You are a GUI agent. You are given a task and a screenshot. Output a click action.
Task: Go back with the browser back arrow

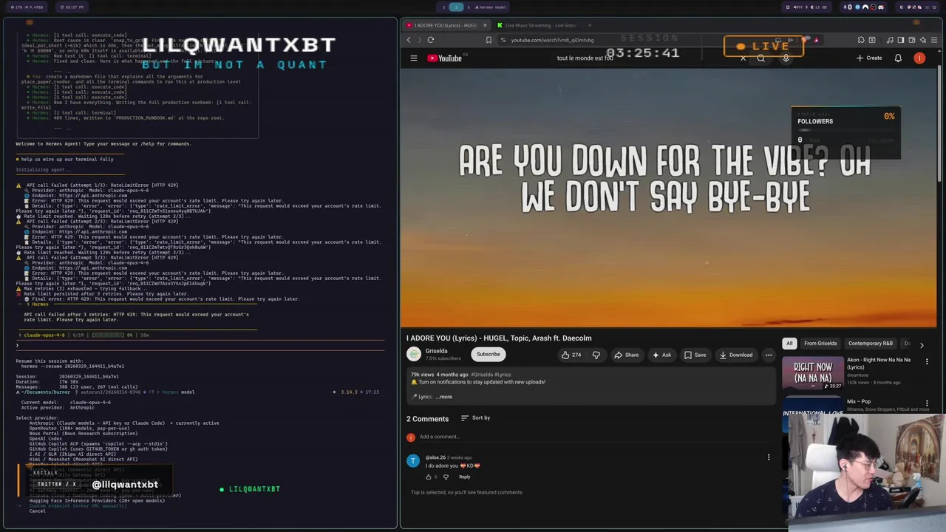point(409,40)
